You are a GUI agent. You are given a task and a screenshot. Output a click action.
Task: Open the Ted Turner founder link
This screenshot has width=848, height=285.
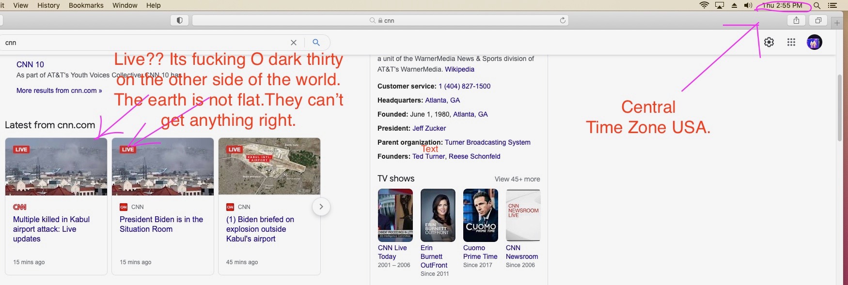[428, 156]
